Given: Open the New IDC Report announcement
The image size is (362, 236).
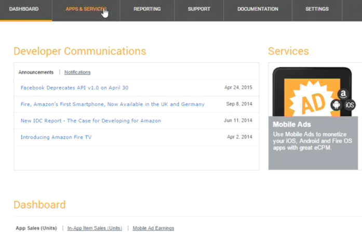Looking at the screenshot, I should (90, 121).
